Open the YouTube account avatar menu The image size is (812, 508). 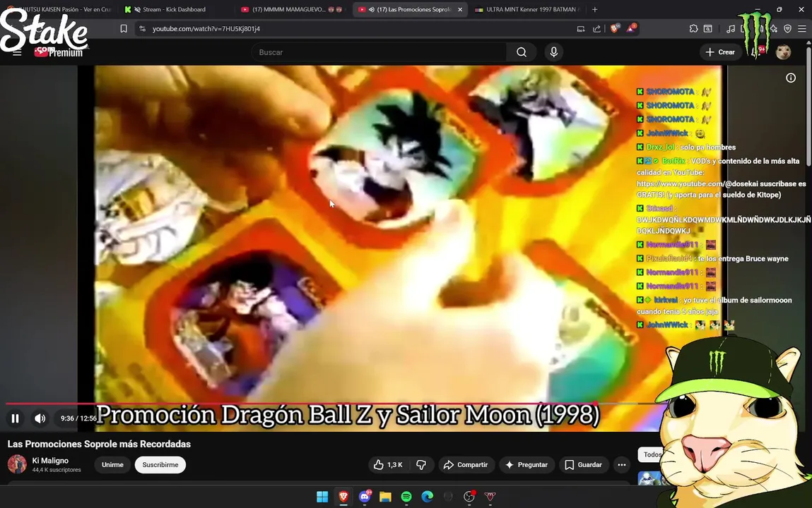(783, 52)
